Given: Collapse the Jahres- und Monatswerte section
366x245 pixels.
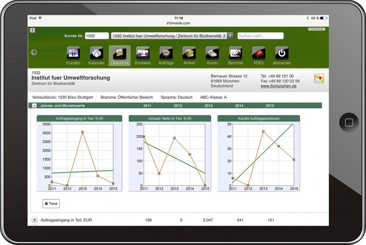Looking at the screenshot, I should 34,106.
